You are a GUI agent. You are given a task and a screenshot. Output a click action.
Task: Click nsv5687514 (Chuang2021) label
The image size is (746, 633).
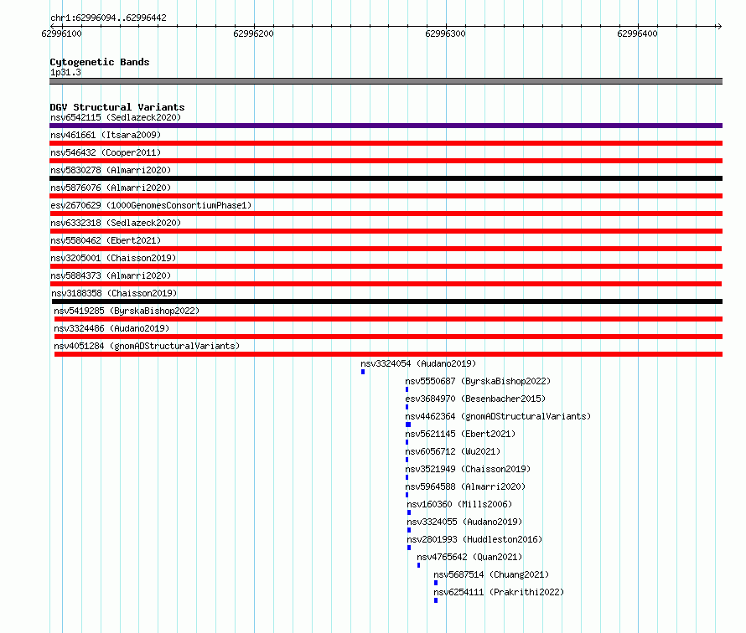[491, 574]
